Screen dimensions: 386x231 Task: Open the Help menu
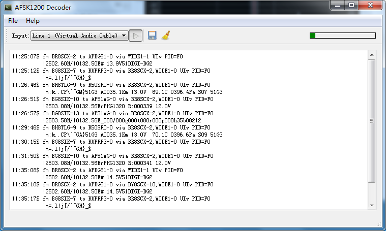[33, 21]
